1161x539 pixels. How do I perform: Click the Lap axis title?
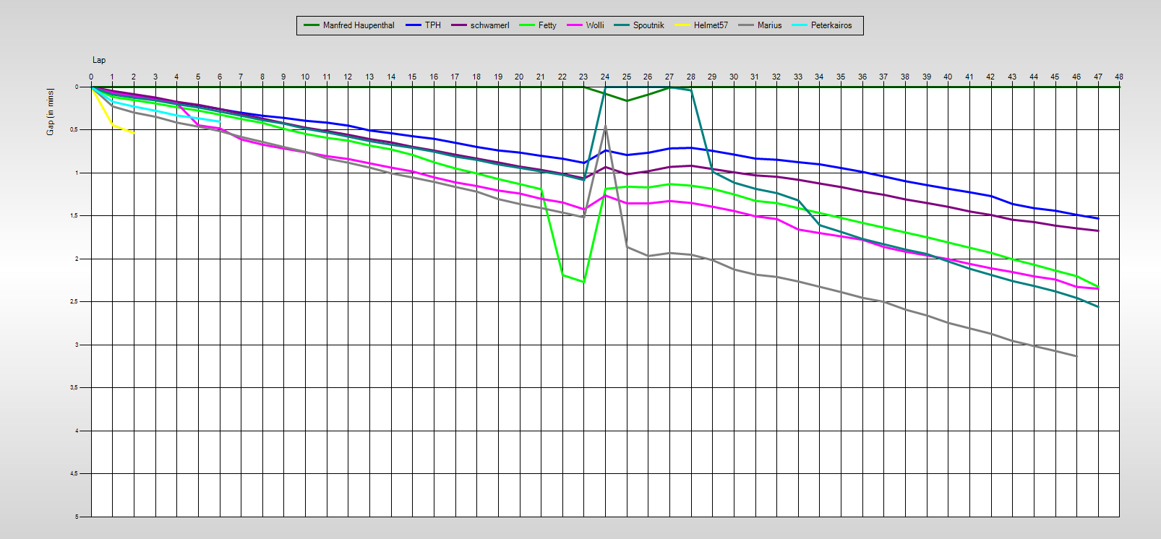click(99, 60)
